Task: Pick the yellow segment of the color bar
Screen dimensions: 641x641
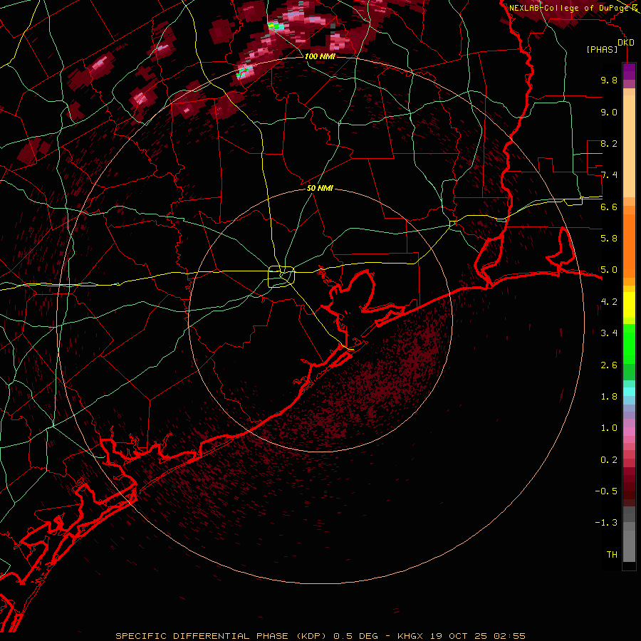Action: point(629,305)
